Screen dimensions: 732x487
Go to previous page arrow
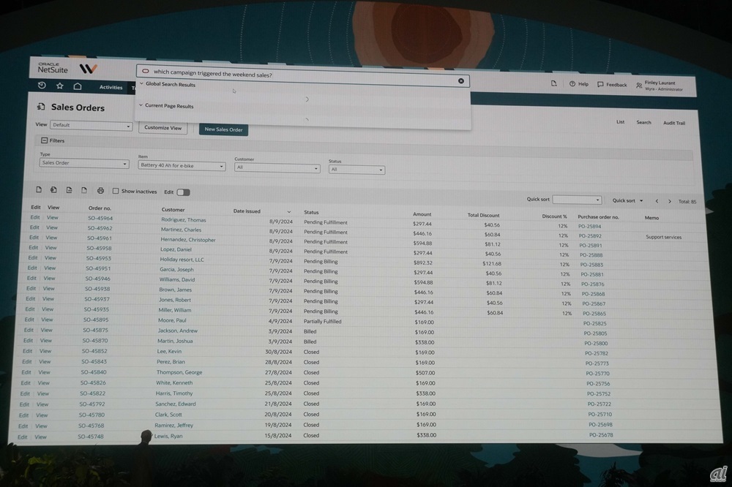[x=657, y=201]
